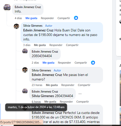Open the 6 horas timestamp link

36,102
